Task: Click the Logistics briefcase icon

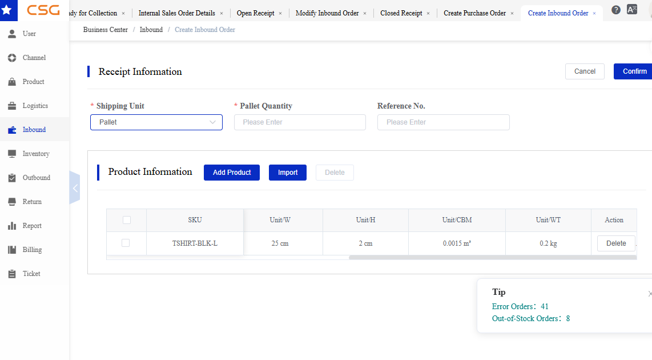Action: (x=12, y=106)
